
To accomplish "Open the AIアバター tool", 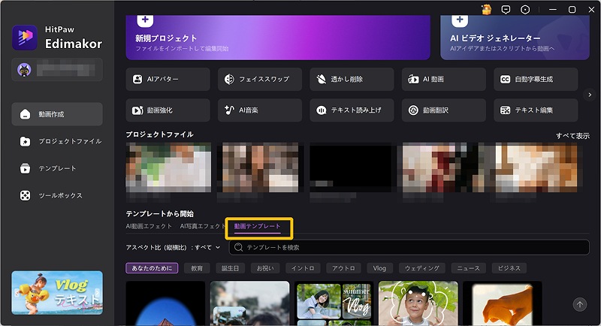I will click(x=168, y=80).
